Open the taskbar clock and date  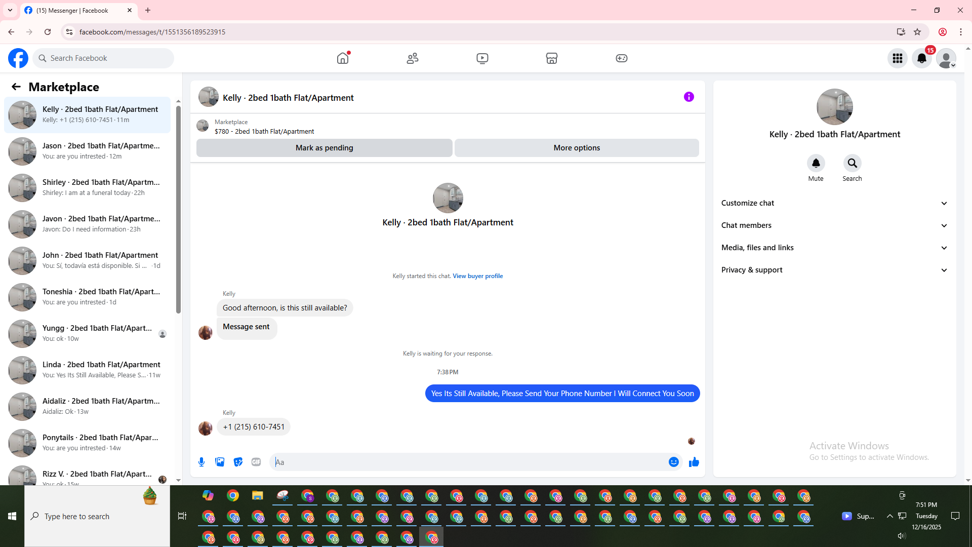pos(926,516)
